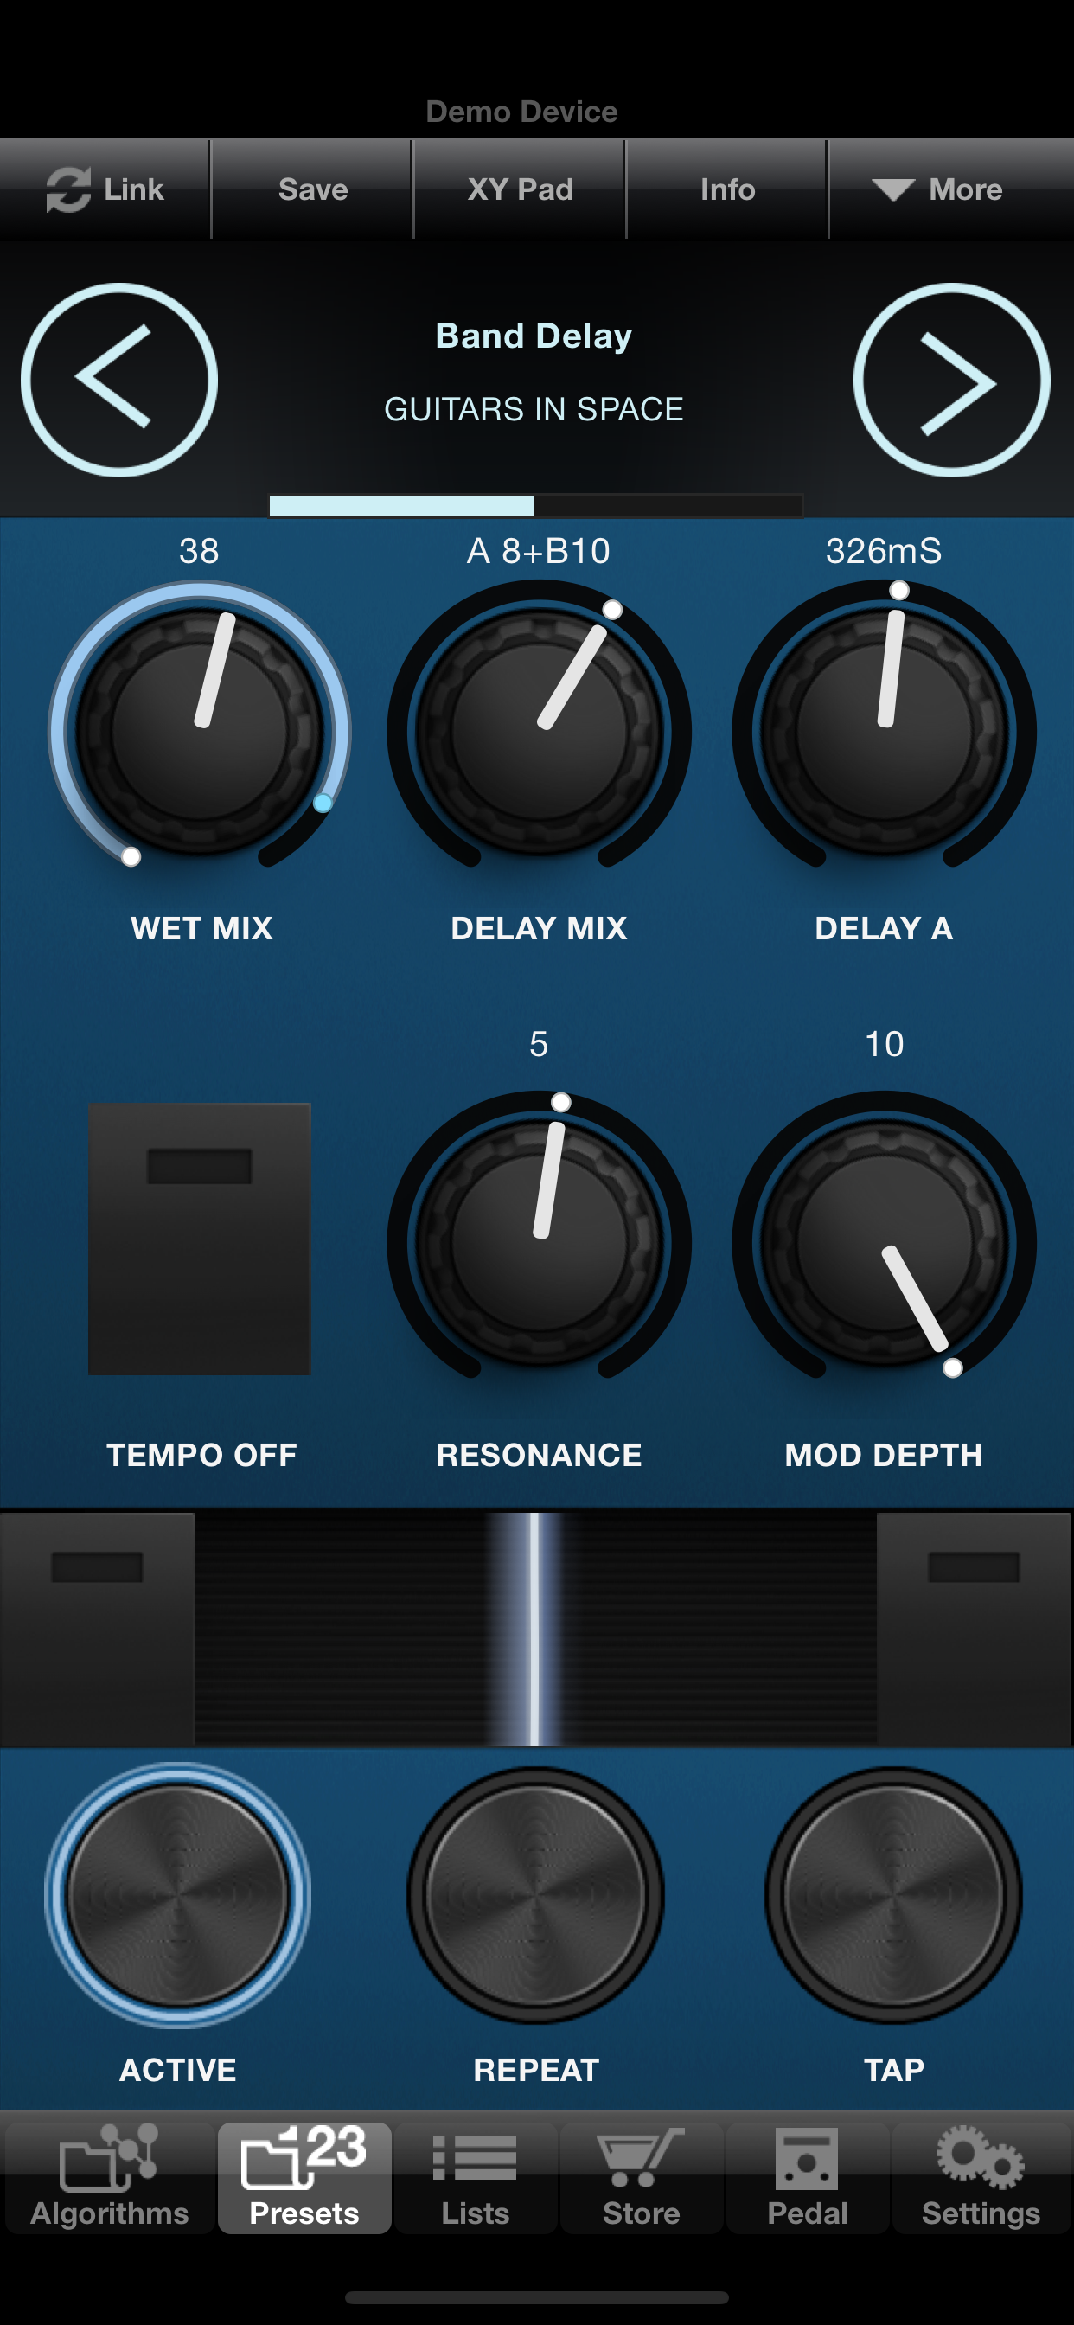Open the Settings gears icon

pos(980,2158)
